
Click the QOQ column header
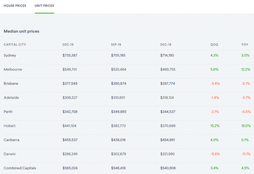click(214, 44)
